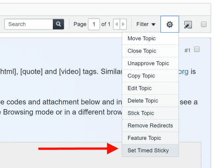
Task: Select Set Timed Sticky option
Action: (x=150, y=151)
